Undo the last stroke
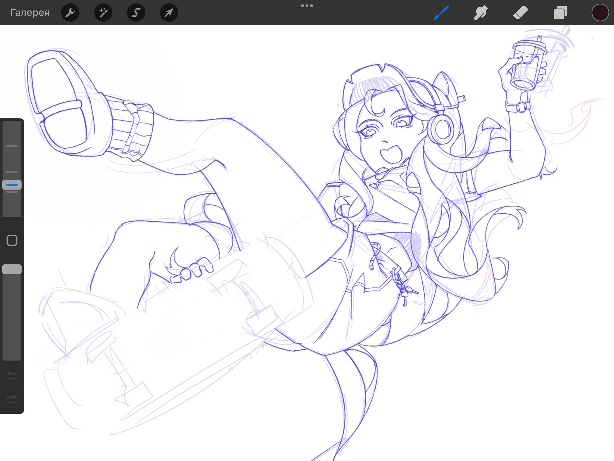 12,375
